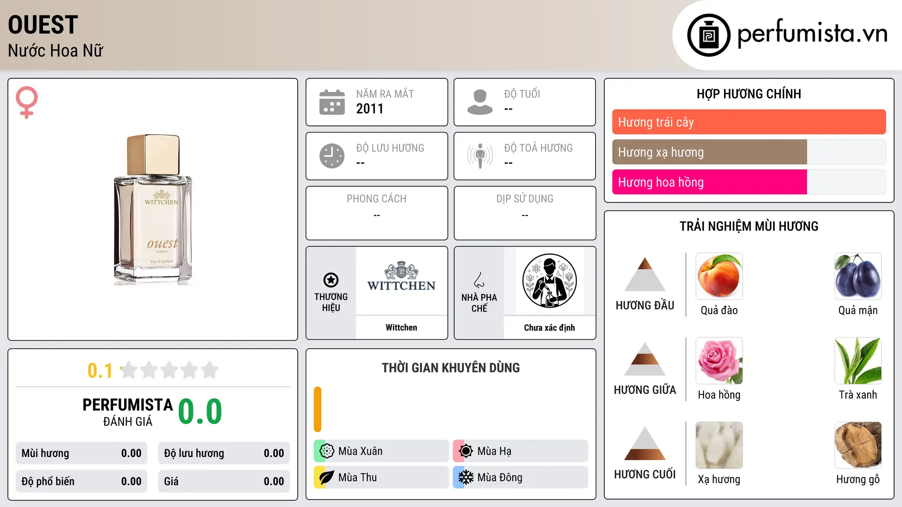Click the pink female gender symbol

click(x=27, y=102)
